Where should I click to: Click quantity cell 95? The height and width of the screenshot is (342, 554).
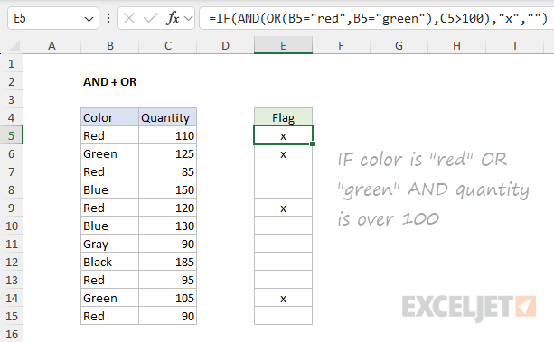click(x=168, y=280)
